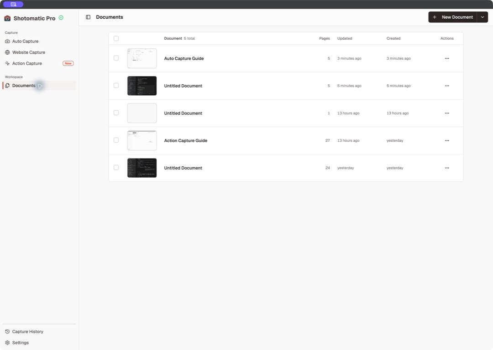
Task: Click the '27' pages value
Action: click(x=328, y=140)
